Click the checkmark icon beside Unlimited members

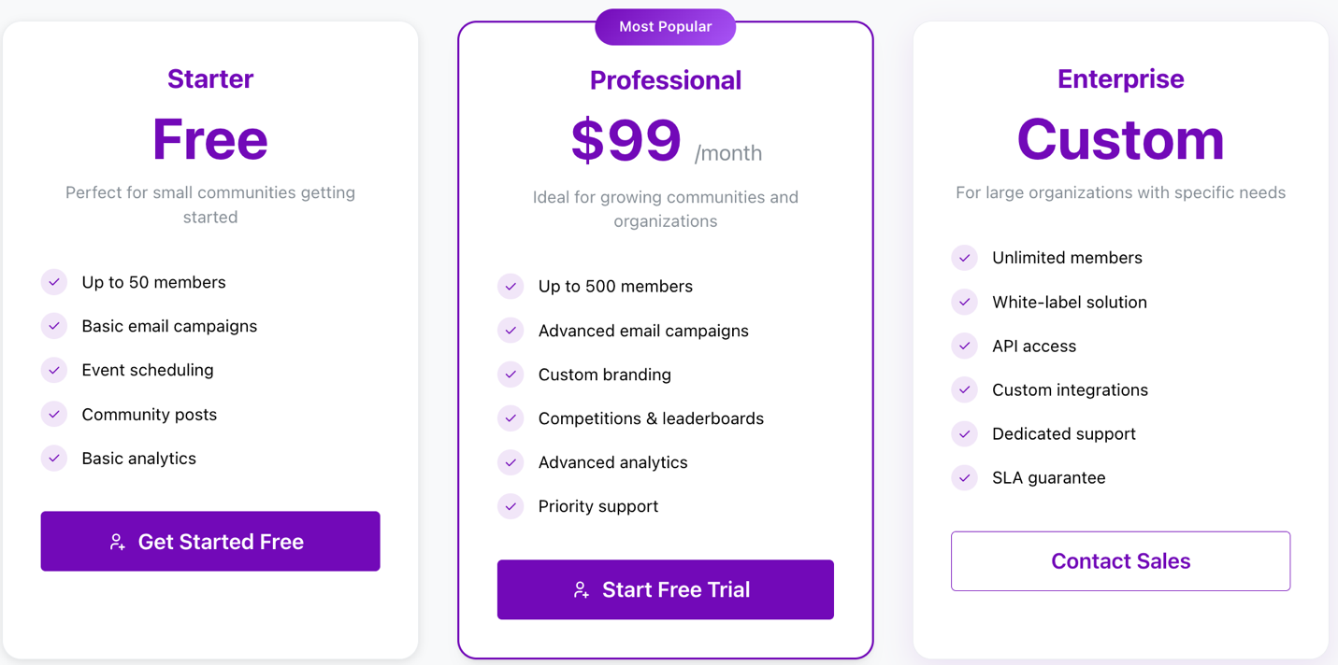[965, 258]
